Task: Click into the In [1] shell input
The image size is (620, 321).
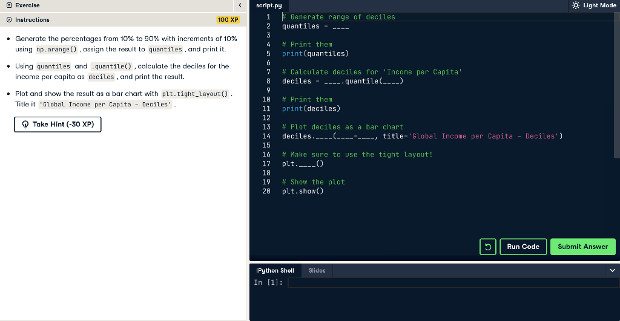Action: (453, 283)
